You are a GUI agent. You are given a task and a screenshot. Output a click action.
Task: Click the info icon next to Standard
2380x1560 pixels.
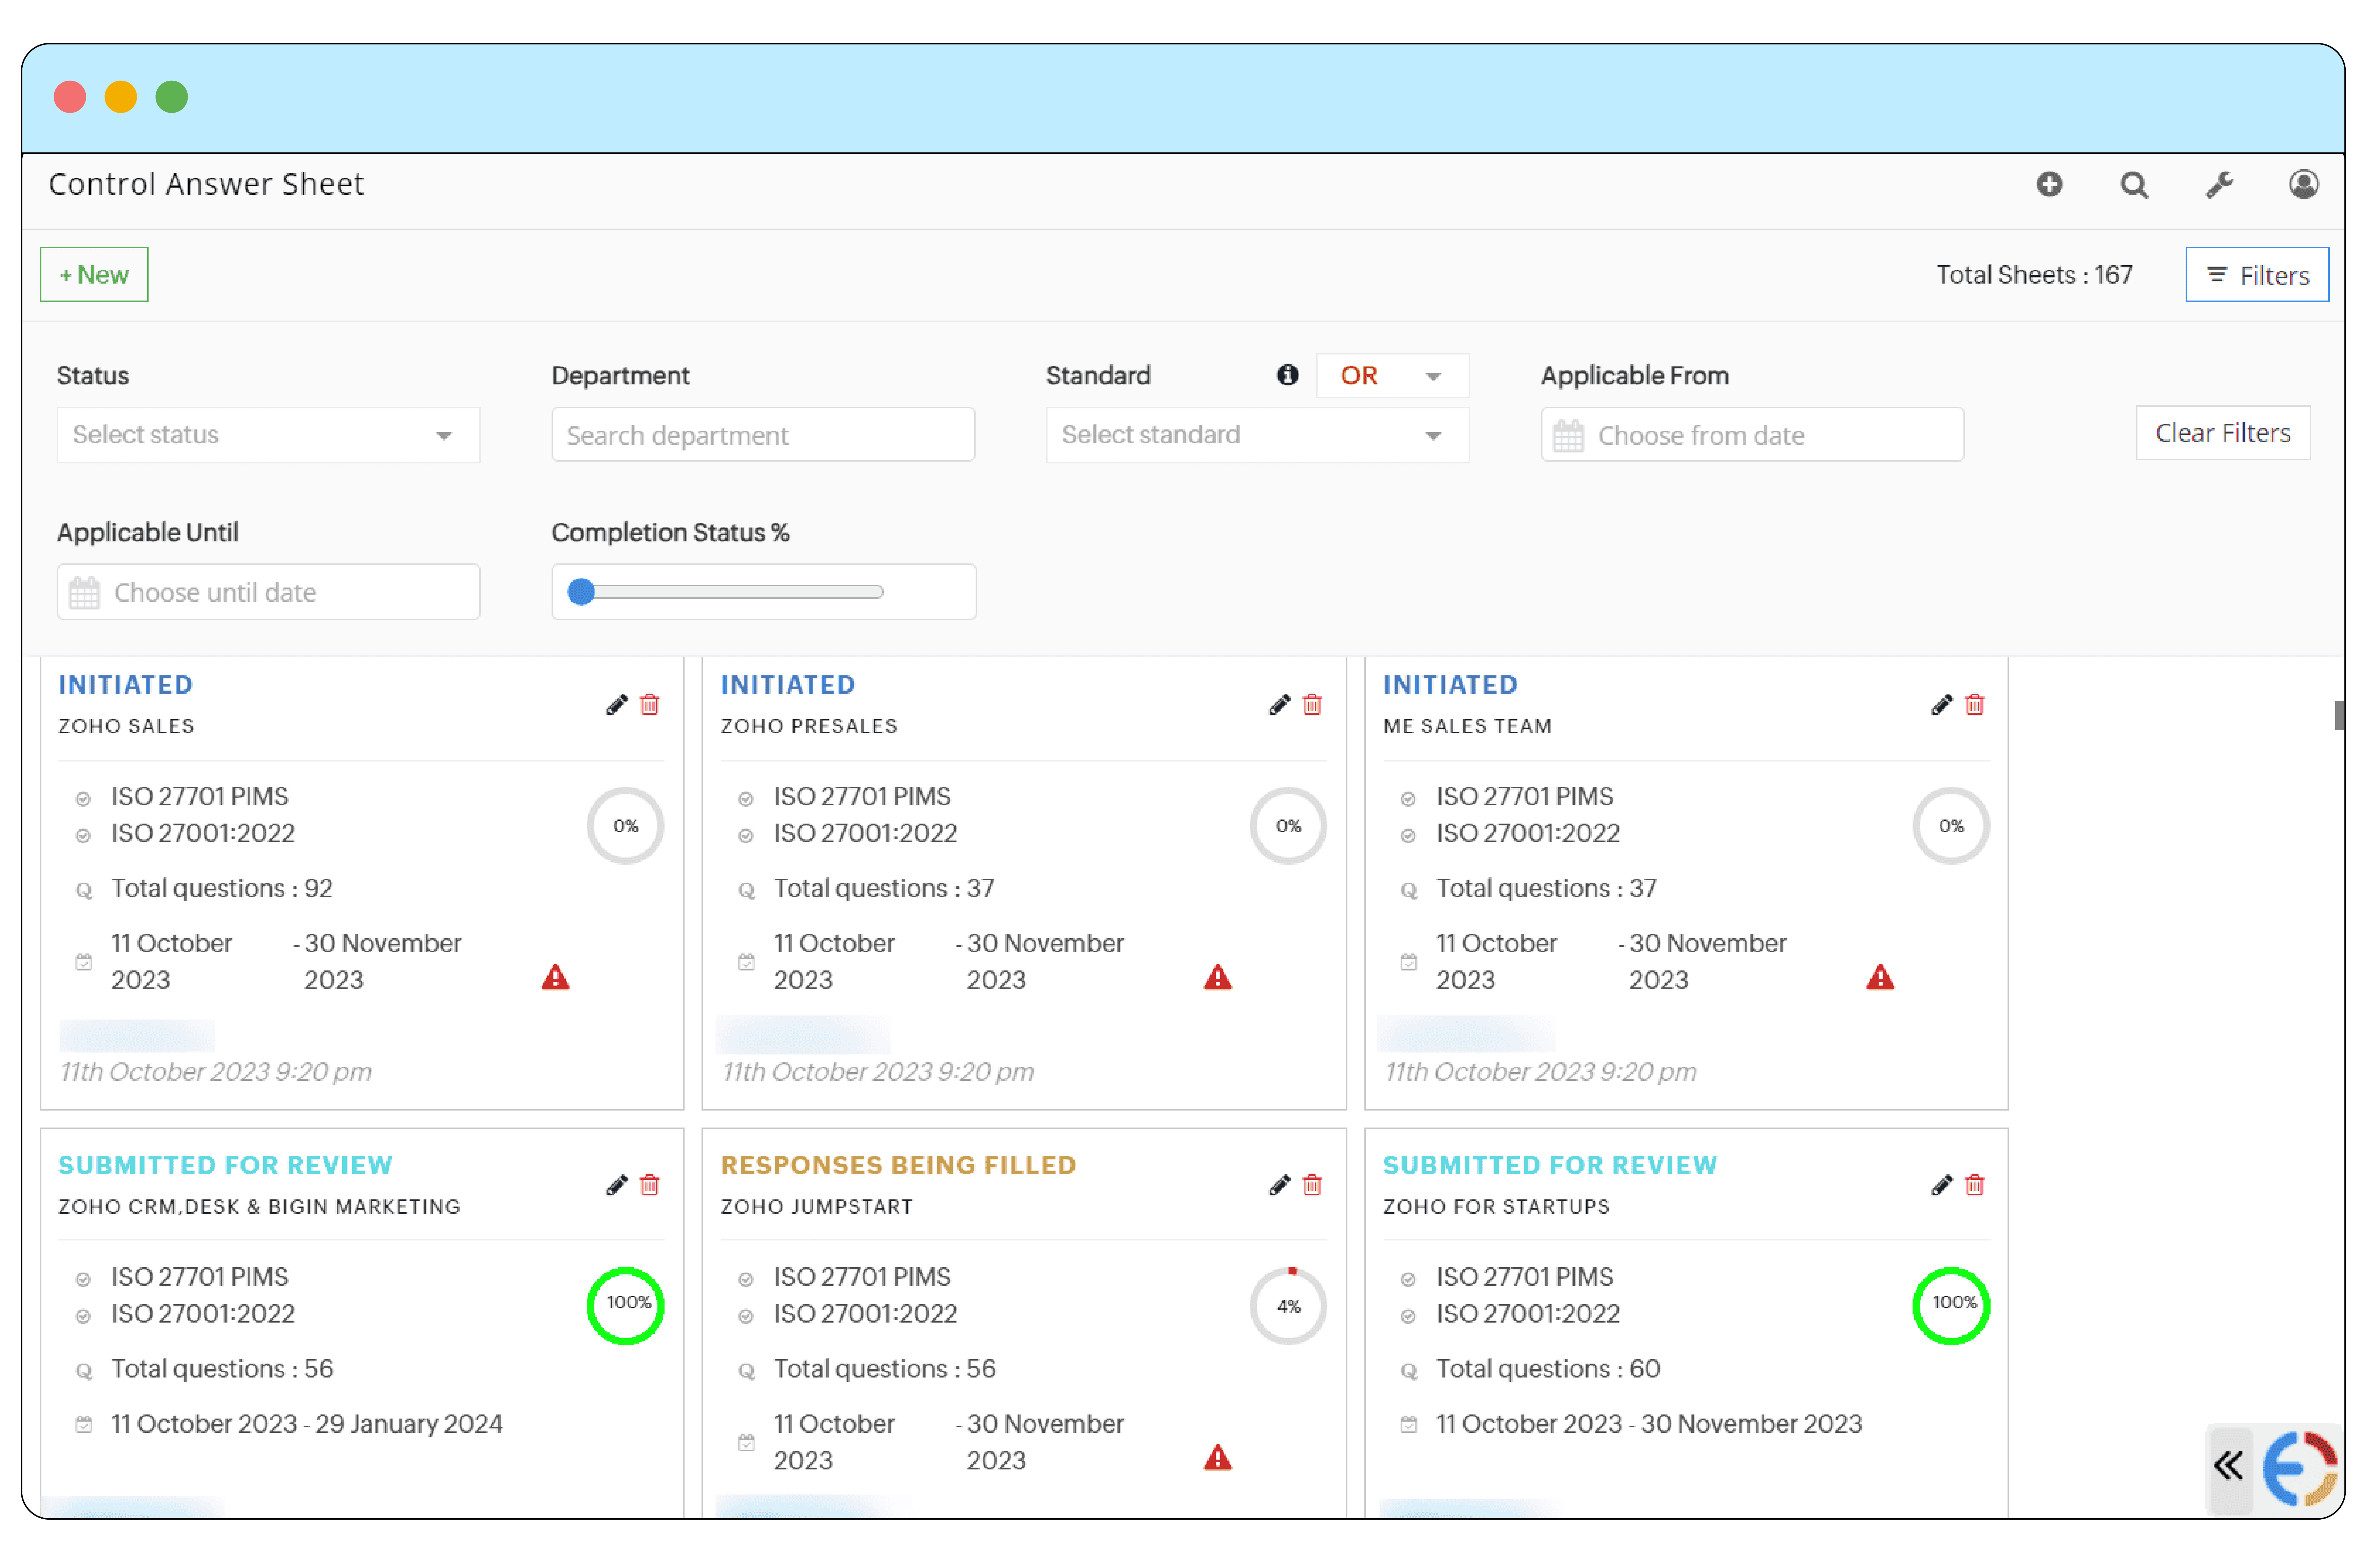pos(1288,375)
